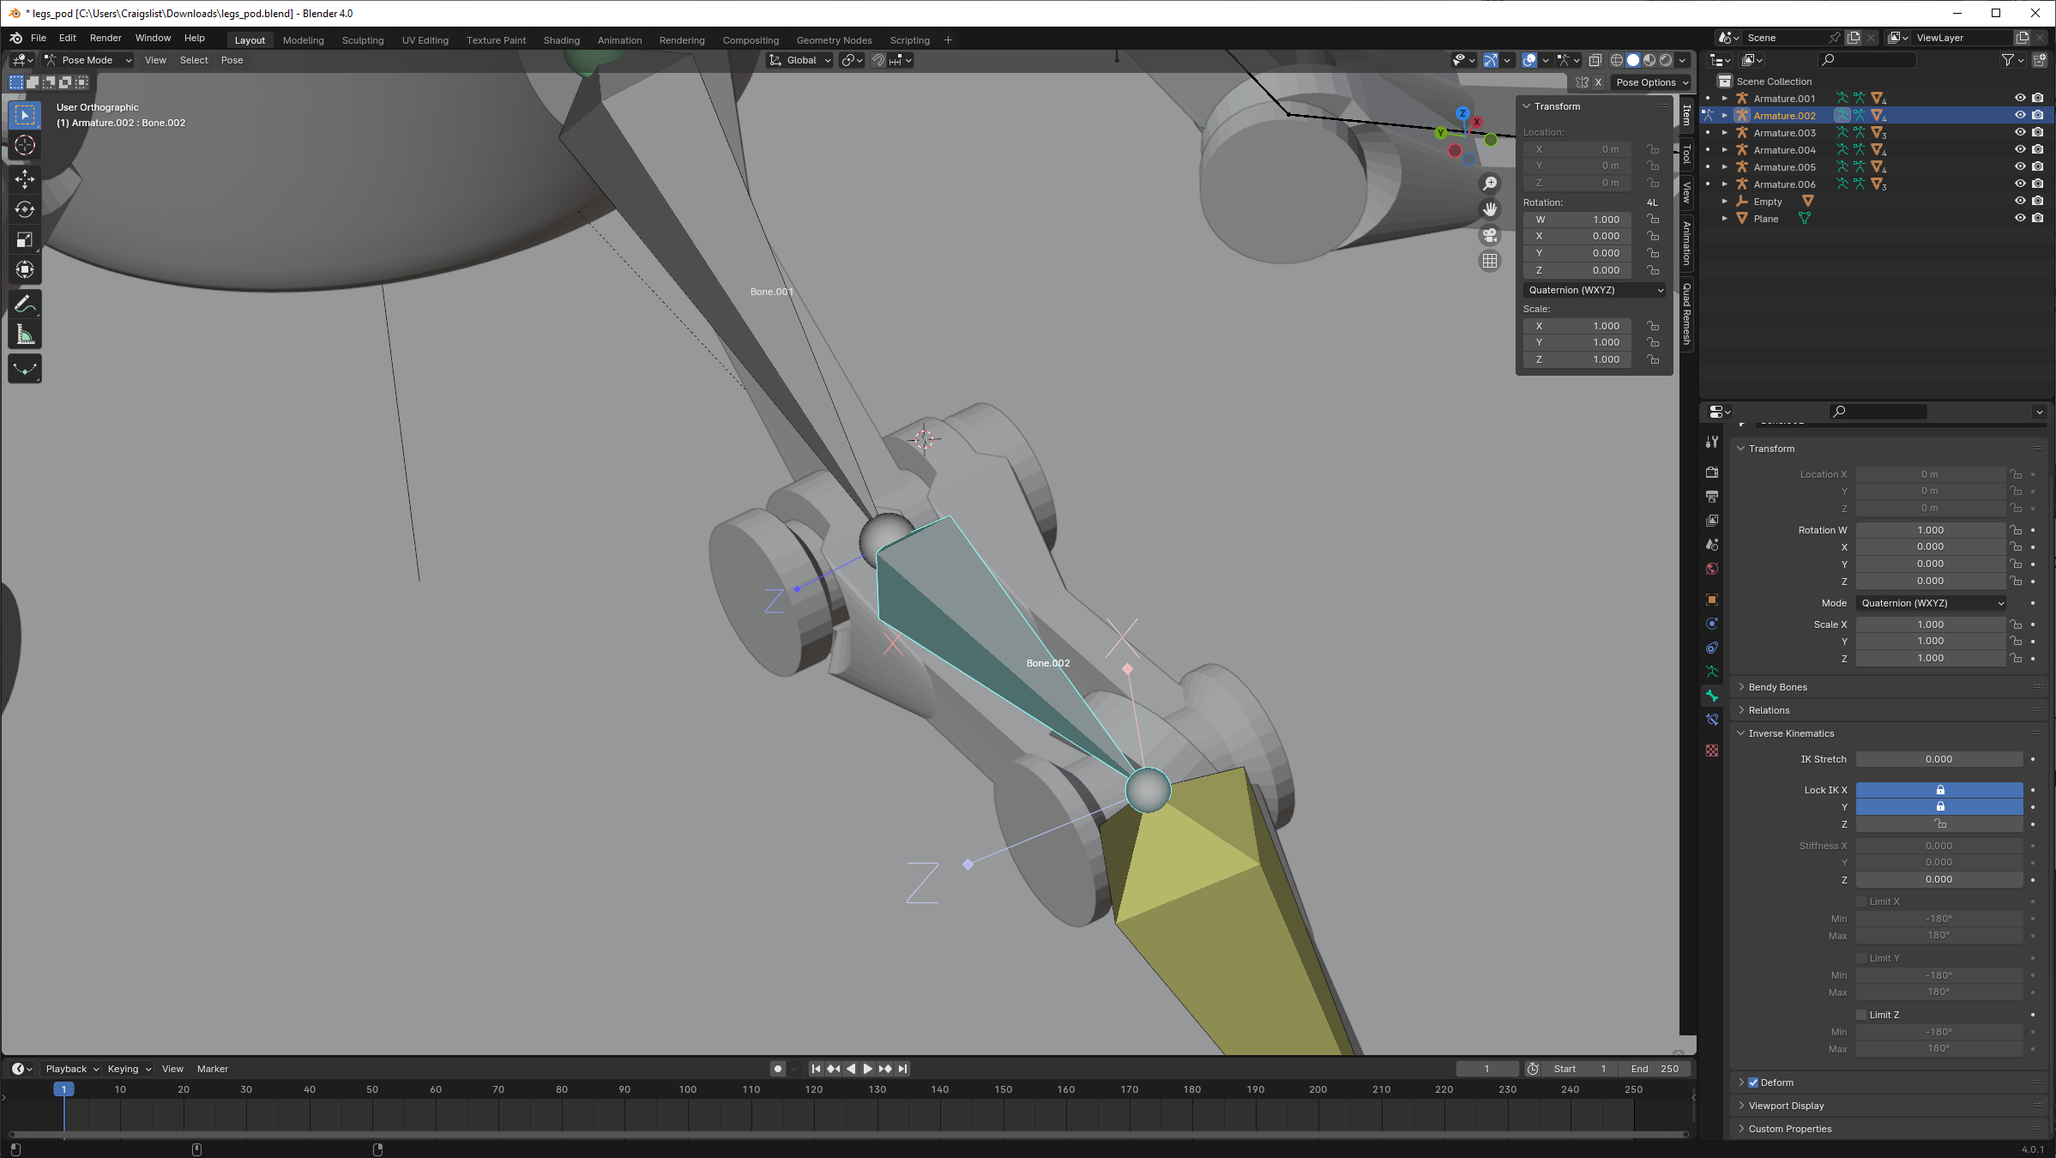This screenshot has height=1158, width=2056.
Task: Select the Select Box tool
Action: (25, 115)
